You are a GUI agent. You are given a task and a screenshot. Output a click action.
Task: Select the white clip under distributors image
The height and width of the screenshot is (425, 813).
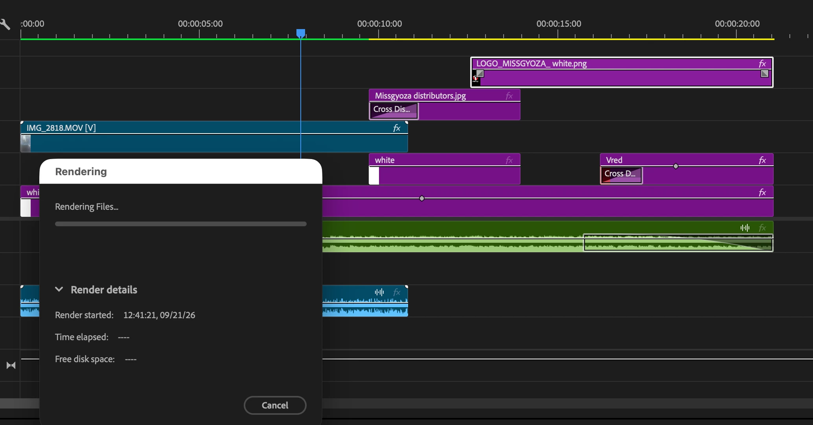(x=445, y=169)
